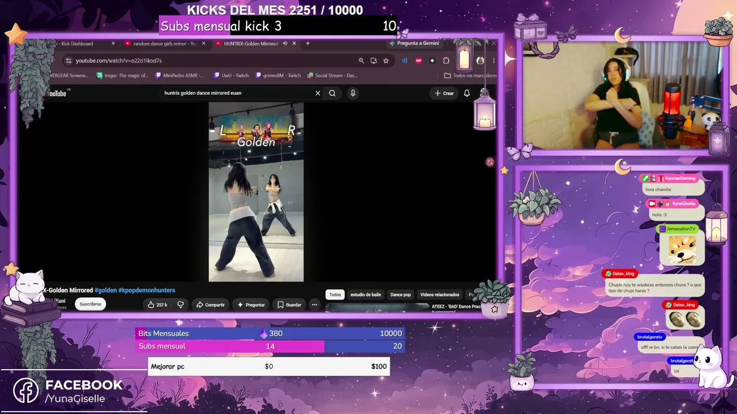Open the ATEEZ - 'BAD' Dance Practice video
Image resolution: width=737 pixels, height=414 pixels.
(403, 307)
